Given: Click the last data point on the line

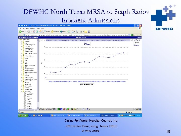Looking at the screenshot, I should [123, 53].
